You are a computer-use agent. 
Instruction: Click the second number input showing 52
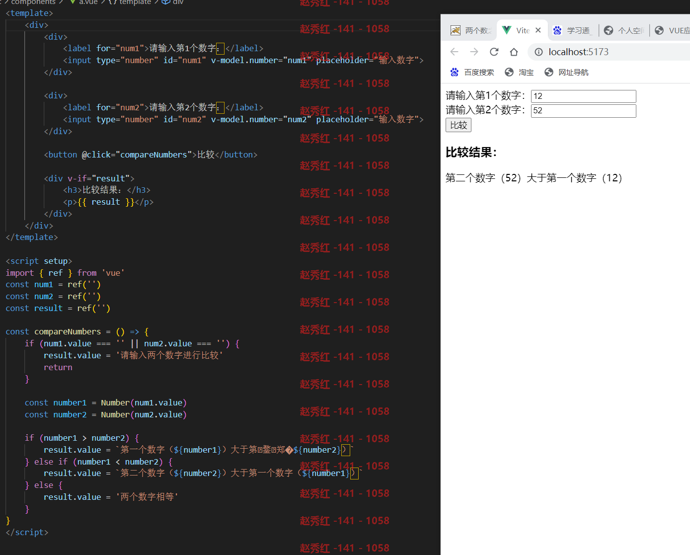(583, 110)
